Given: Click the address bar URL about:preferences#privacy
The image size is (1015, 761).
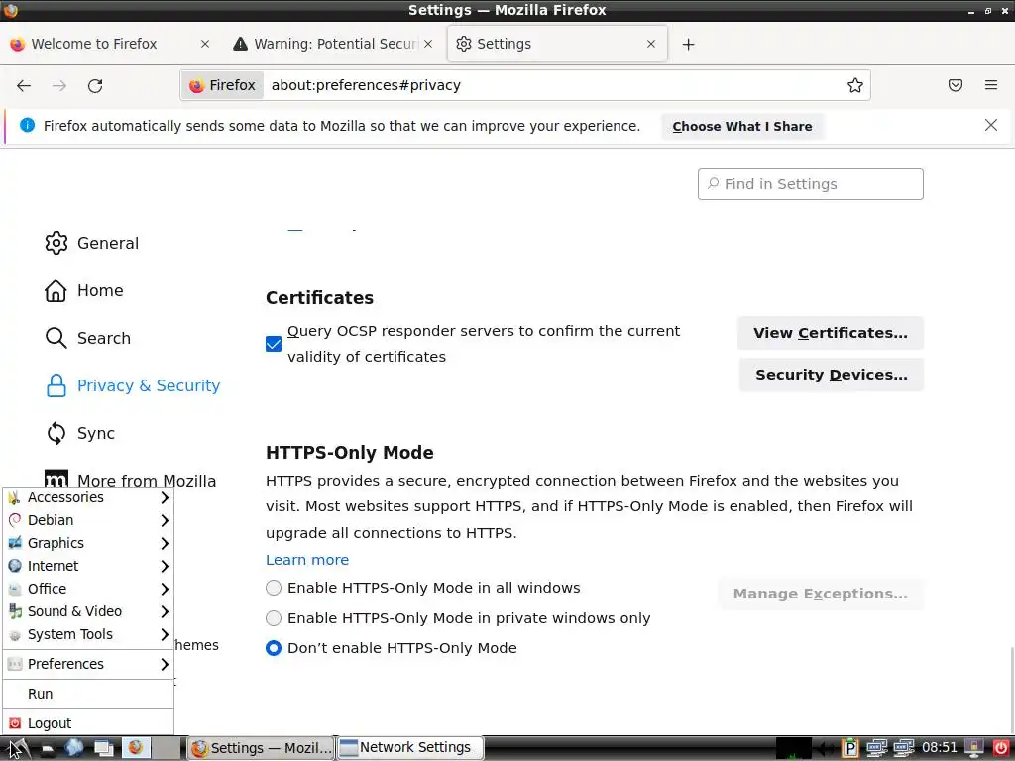Looking at the screenshot, I should pyautogui.click(x=366, y=85).
